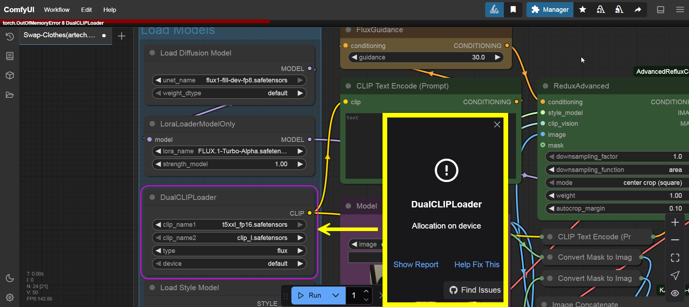Toggle bottom panel icon in top bar
The width and height of the screenshot is (689, 307).
coord(661,10)
